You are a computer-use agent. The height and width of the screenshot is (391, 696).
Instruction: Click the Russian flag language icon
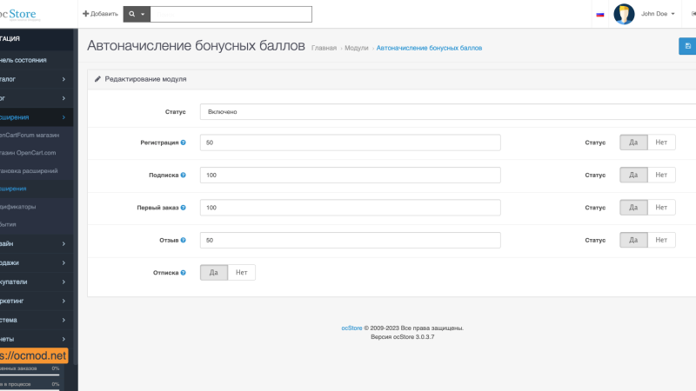[600, 14]
